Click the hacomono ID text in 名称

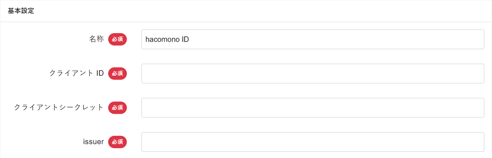tap(167, 39)
